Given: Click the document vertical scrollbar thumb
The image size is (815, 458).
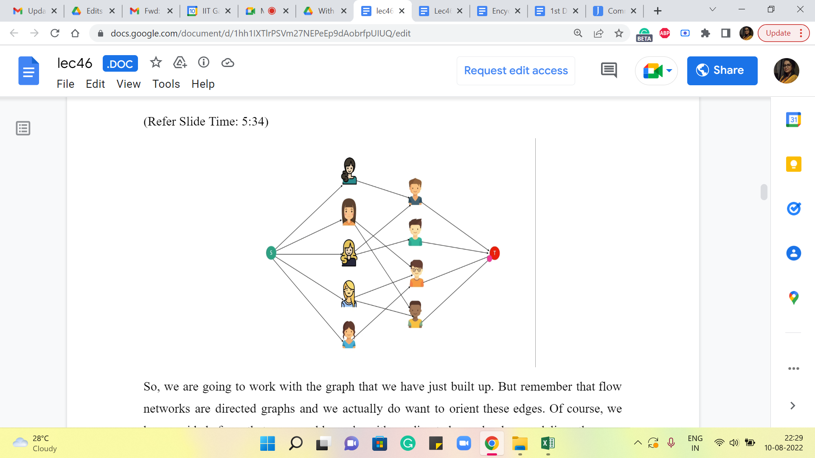Looking at the screenshot, I should click(x=764, y=192).
